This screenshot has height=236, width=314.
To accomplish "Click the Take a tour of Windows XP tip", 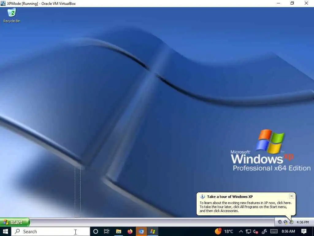I will point(246,204).
